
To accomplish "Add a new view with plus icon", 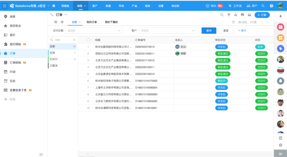I will pyautogui.click(x=62, y=22).
